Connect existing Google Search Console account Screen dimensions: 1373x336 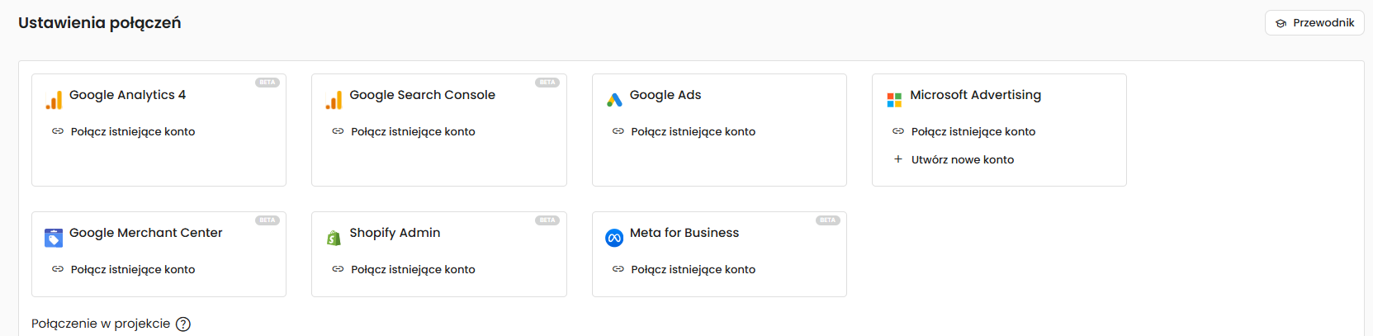tap(412, 131)
